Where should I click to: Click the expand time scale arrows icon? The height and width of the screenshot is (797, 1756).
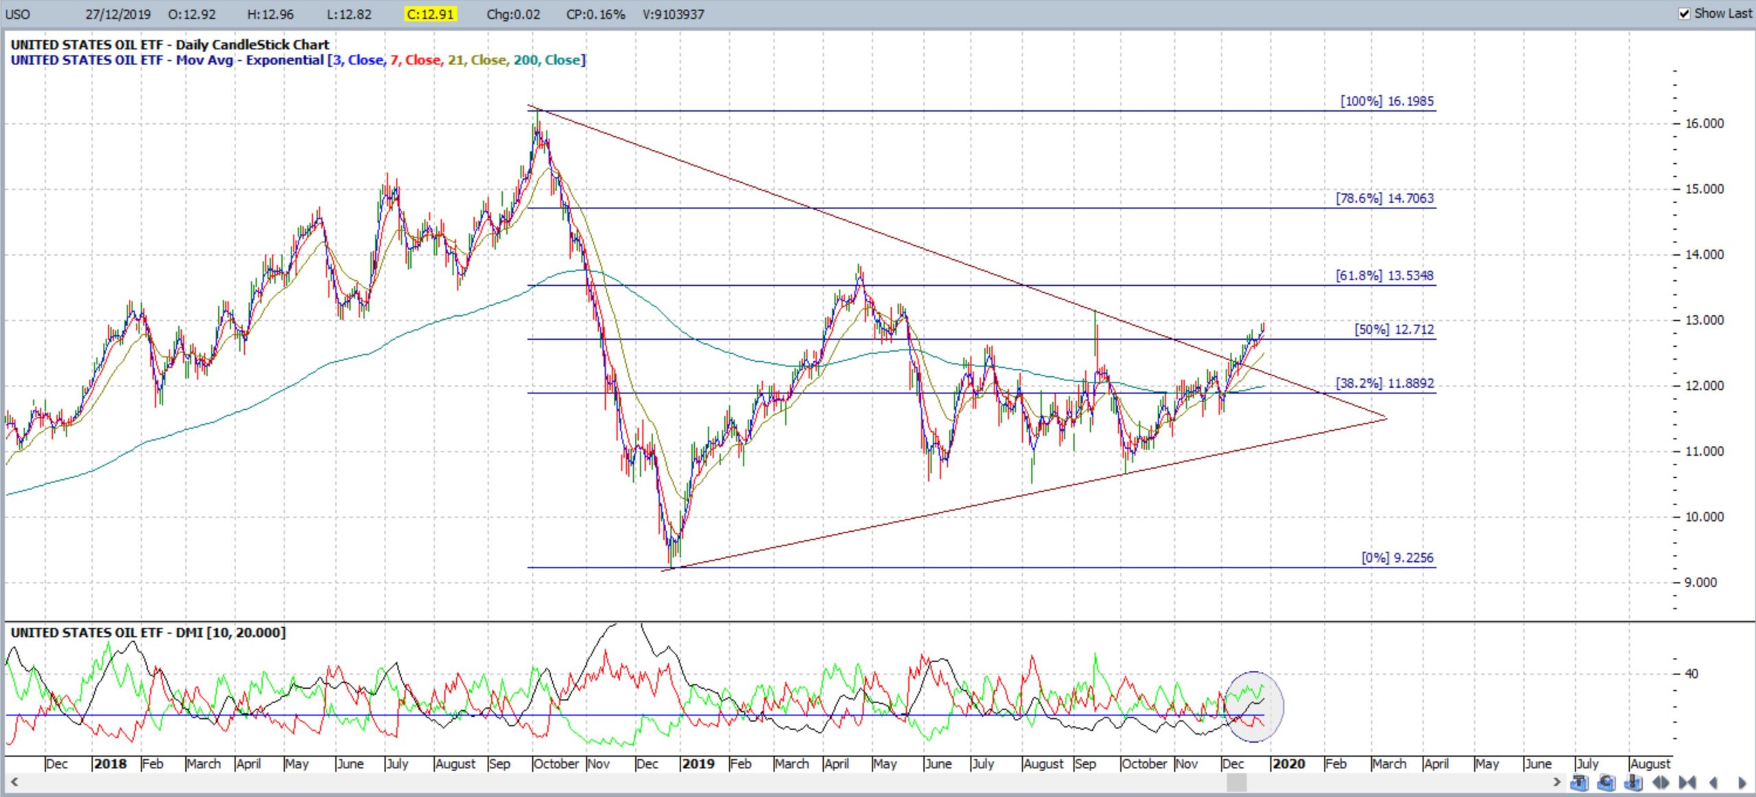pyautogui.click(x=1661, y=782)
